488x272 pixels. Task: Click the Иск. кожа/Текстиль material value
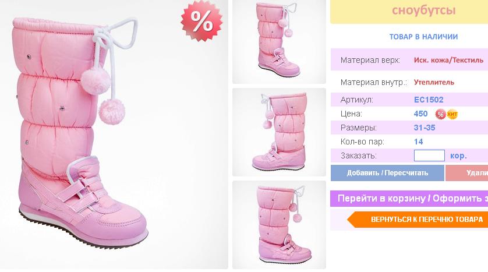click(448, 61)
